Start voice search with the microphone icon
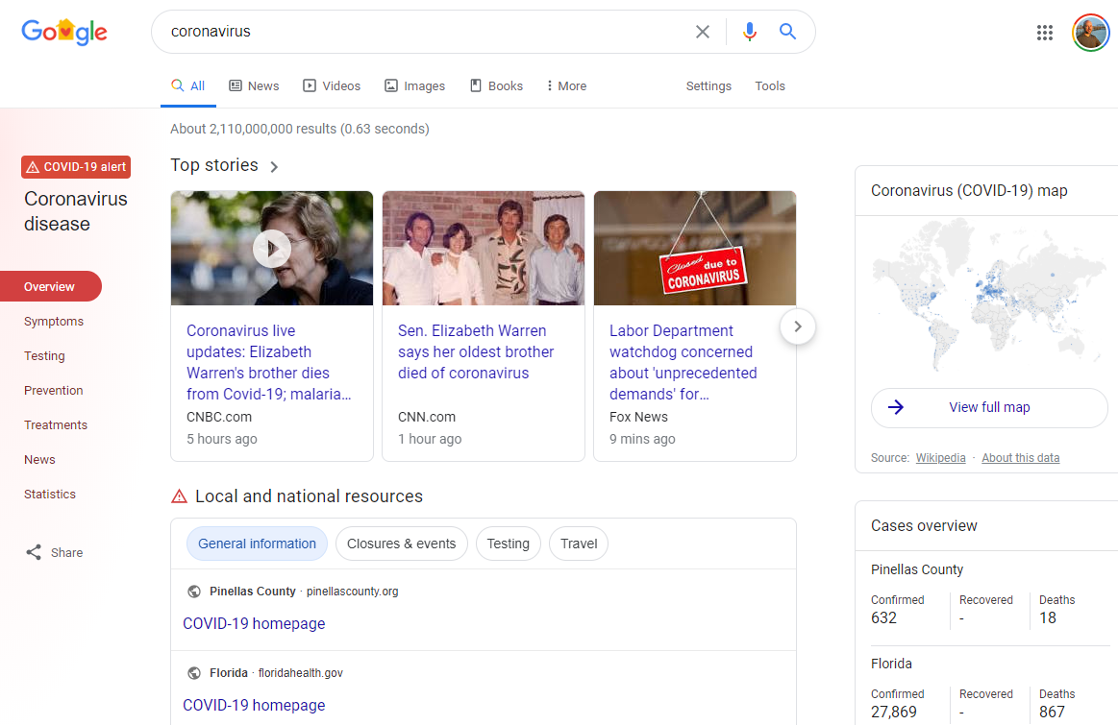 point(750,32)
